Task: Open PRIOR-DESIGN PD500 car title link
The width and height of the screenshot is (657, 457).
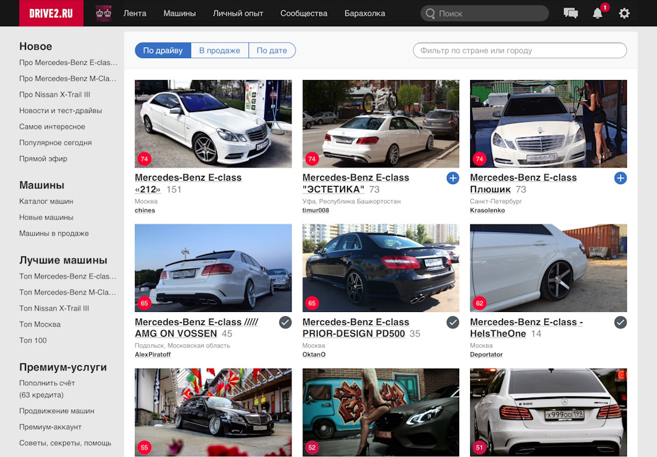Action: coord(356,328)
